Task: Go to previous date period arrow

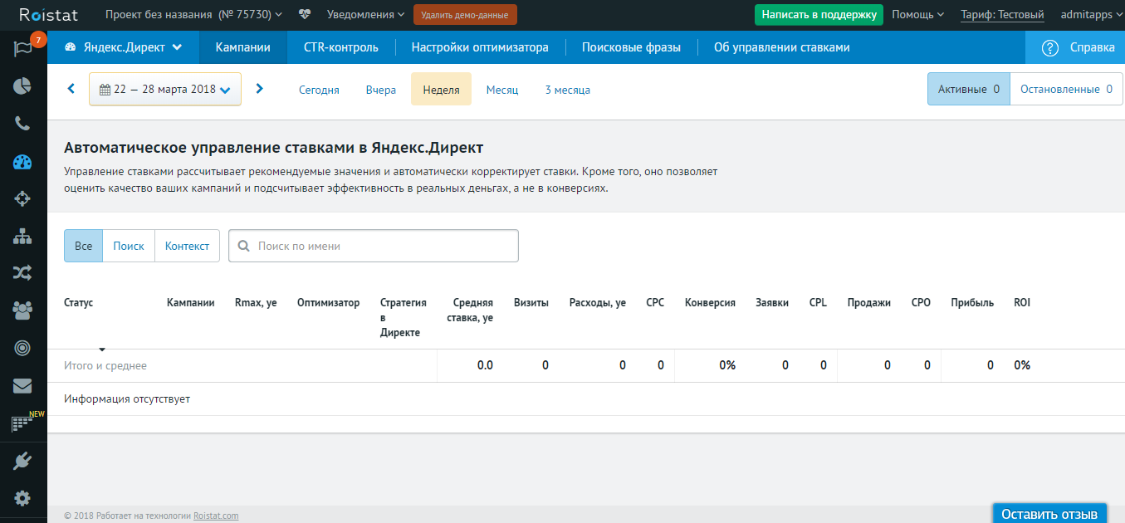Action: pos(71,89)
